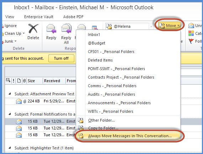Click Subject: Formal Notifications heading
This screenshot has height=154, width=203.
45,114
